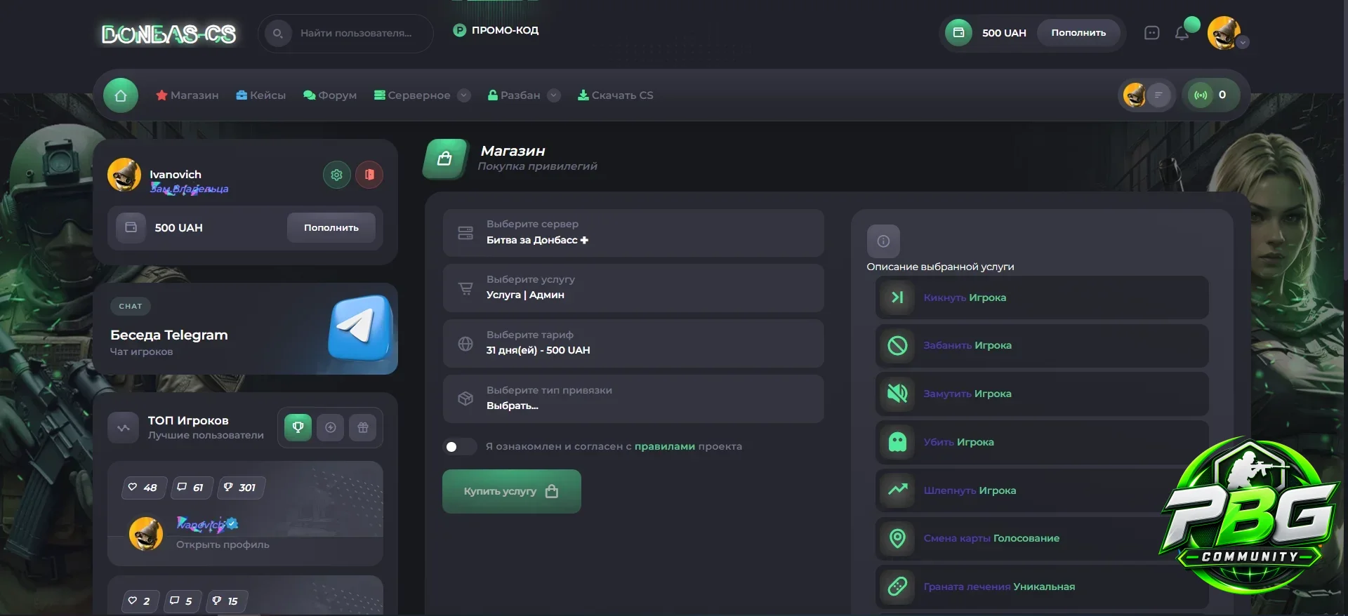1348x616 pixels.
Task: Click the ban icon for Забанить Игрока
Action: point(897,345)
